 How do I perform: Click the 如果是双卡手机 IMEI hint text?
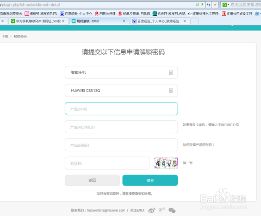point(210,125)
